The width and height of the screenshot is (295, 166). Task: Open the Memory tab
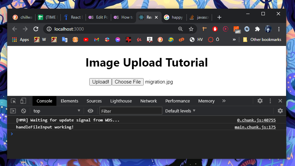[206, 101]
